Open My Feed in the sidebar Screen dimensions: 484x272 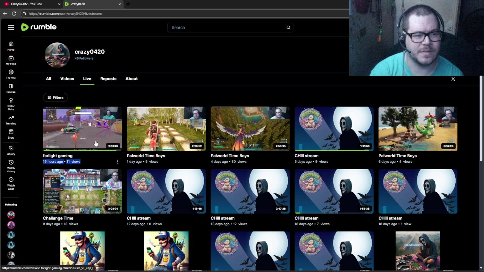tap(11, 60)
